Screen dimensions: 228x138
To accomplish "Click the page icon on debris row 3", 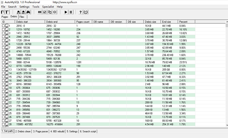I will 7,33.
